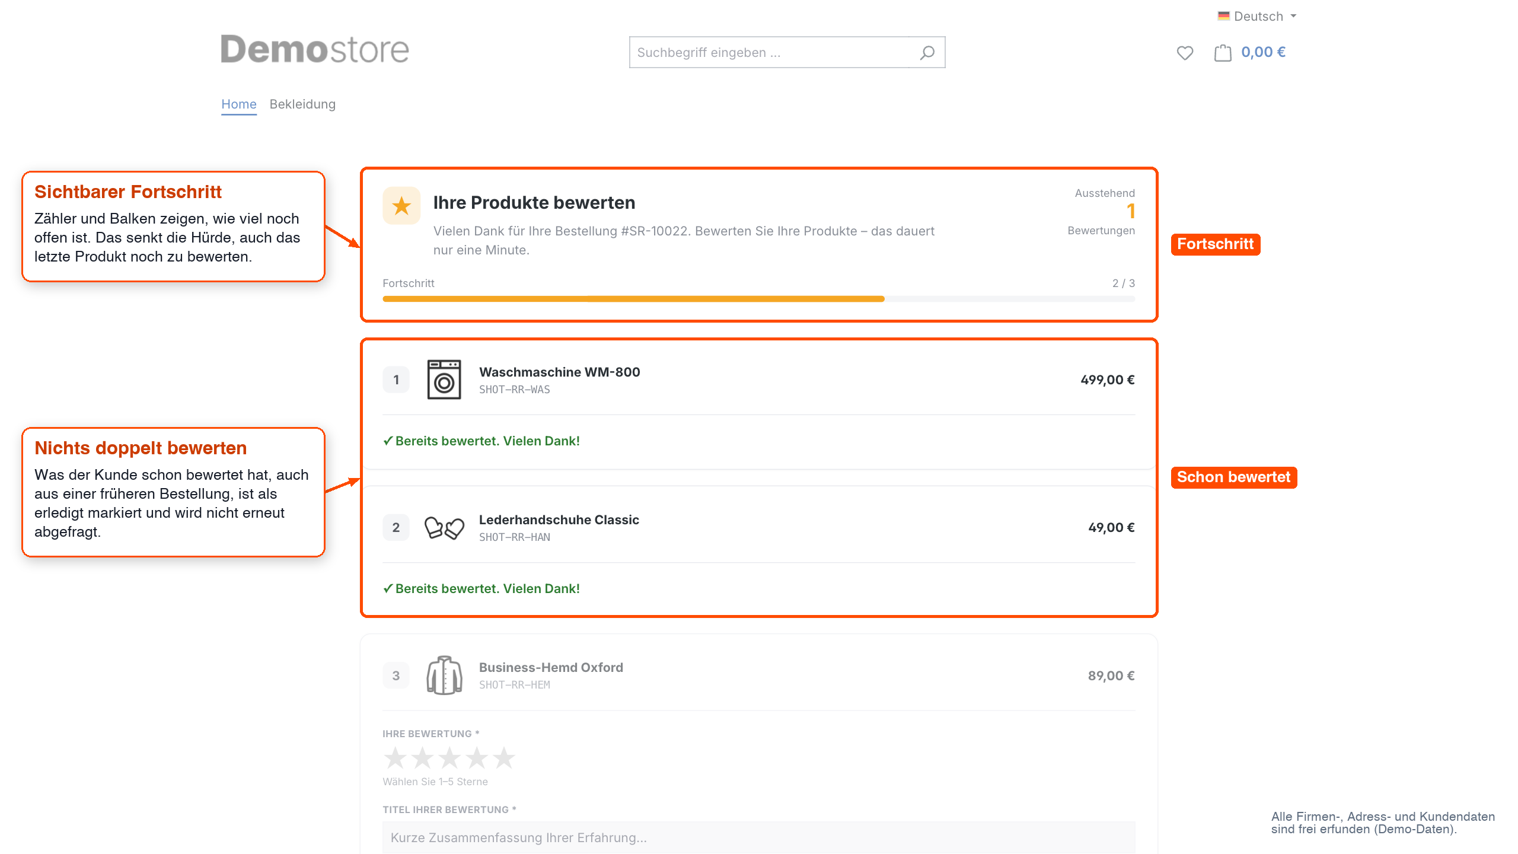Go to the Home navigation item
Viewport: 1518px width, 854px height.
[x=239, y=104]
